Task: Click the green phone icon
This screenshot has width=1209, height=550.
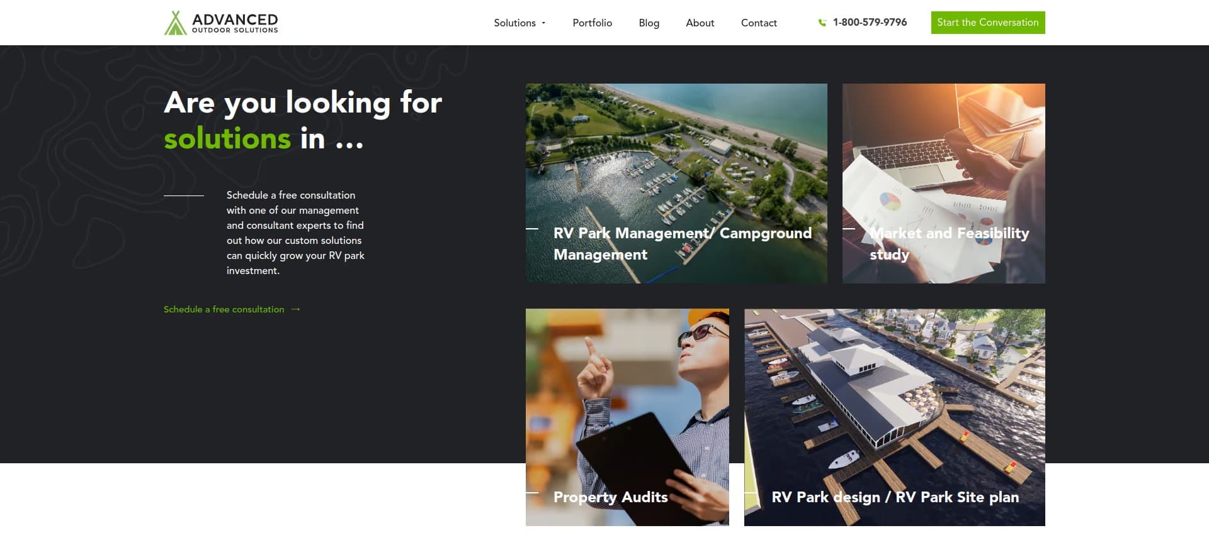Action: (822, 23)
